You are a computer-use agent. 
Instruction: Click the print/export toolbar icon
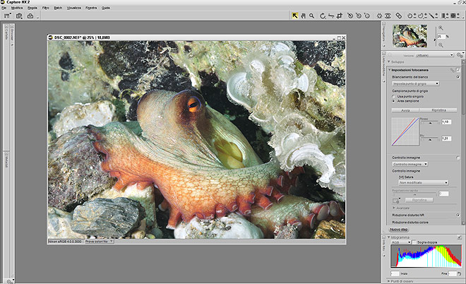(x=30, y=16)
